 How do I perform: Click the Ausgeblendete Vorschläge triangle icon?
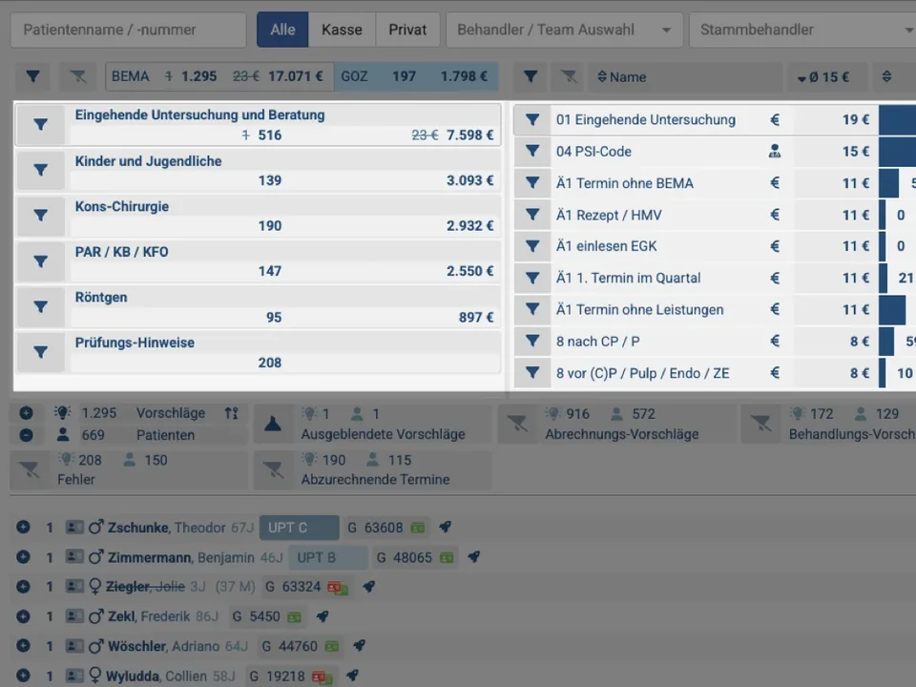pos(273,424)
